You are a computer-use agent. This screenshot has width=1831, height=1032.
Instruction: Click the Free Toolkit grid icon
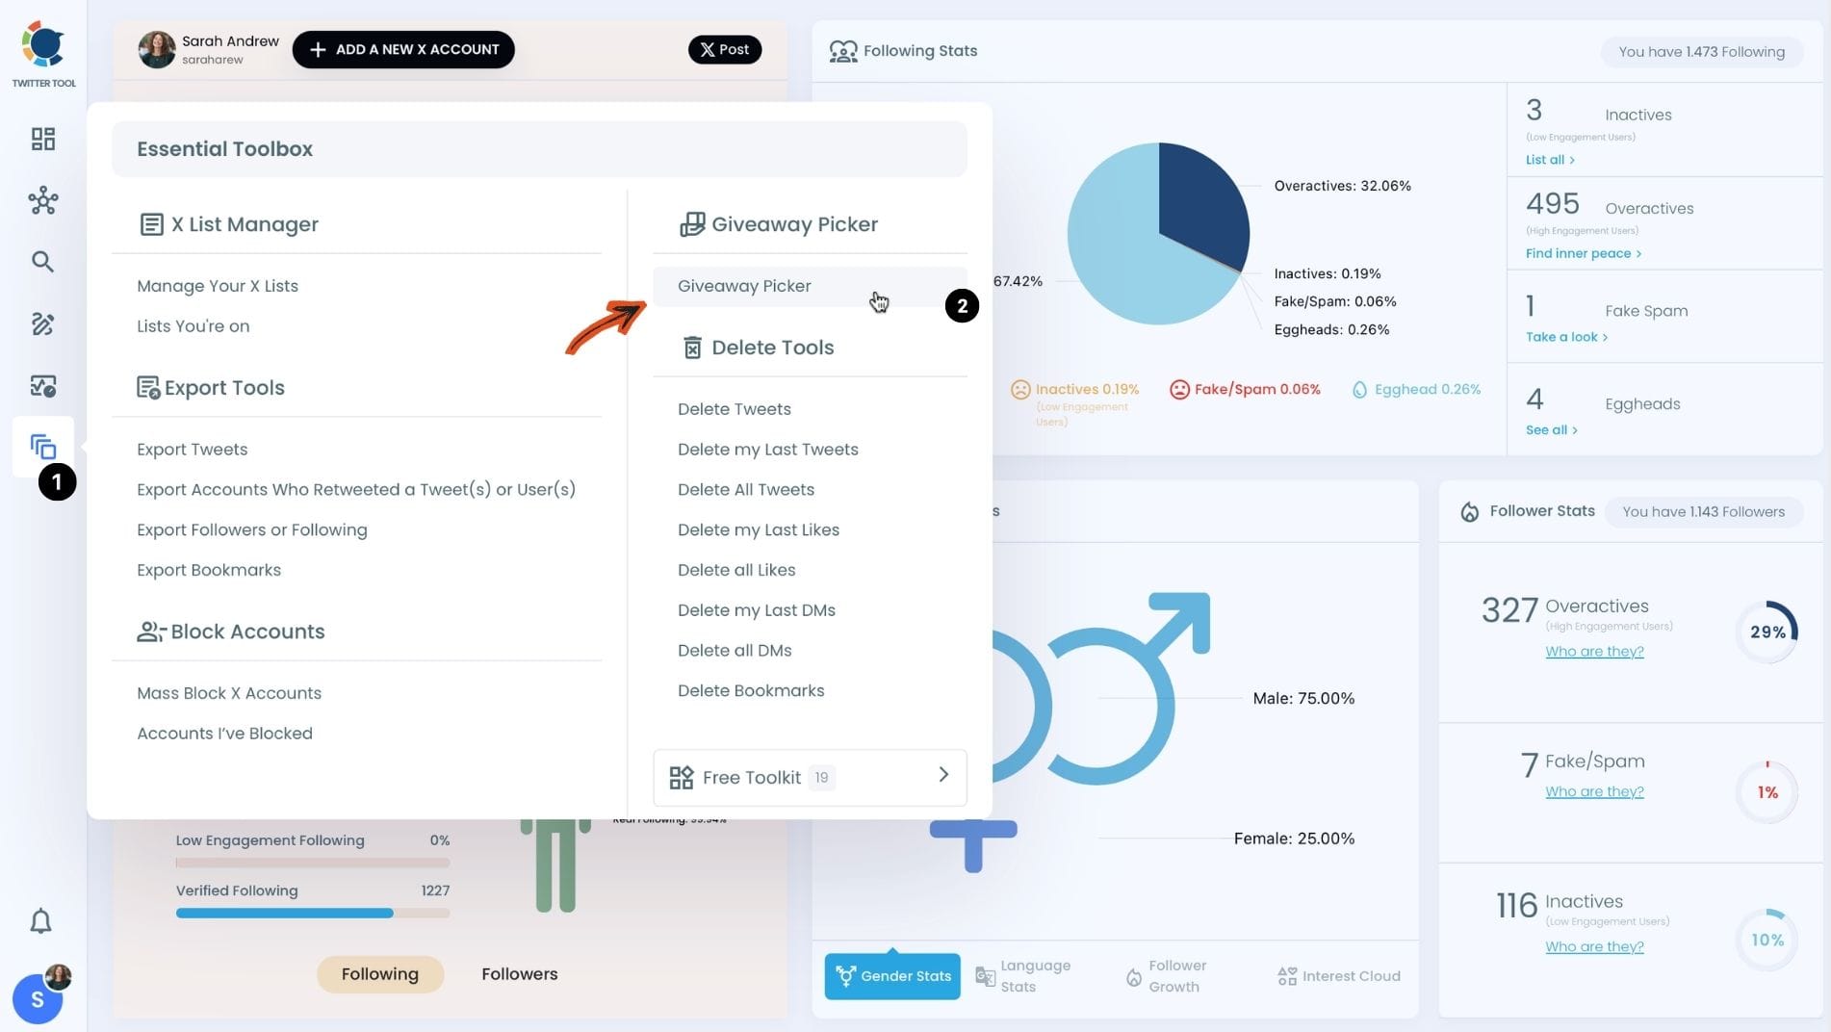tap(682, 778)
